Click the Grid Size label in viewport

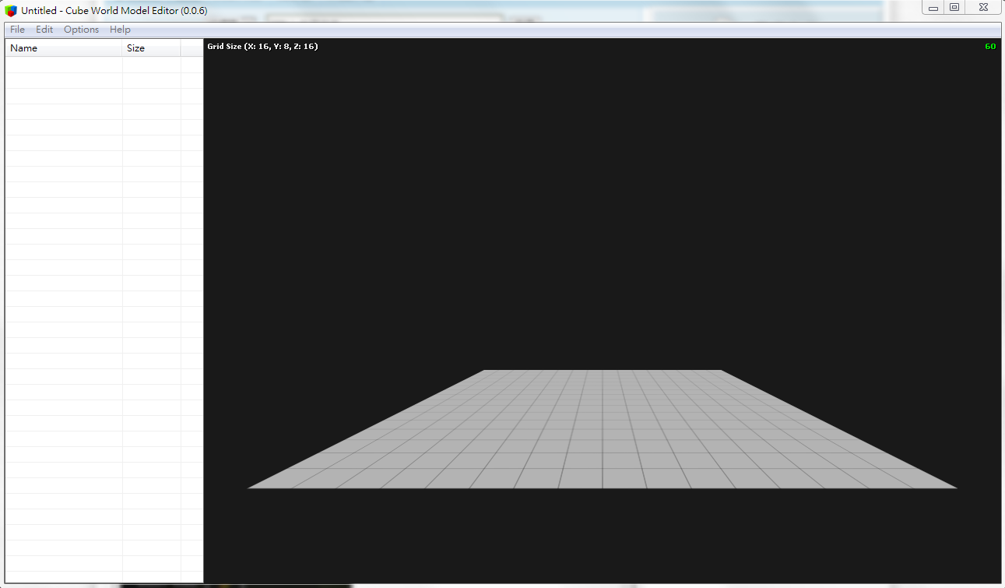pos(262,47)
